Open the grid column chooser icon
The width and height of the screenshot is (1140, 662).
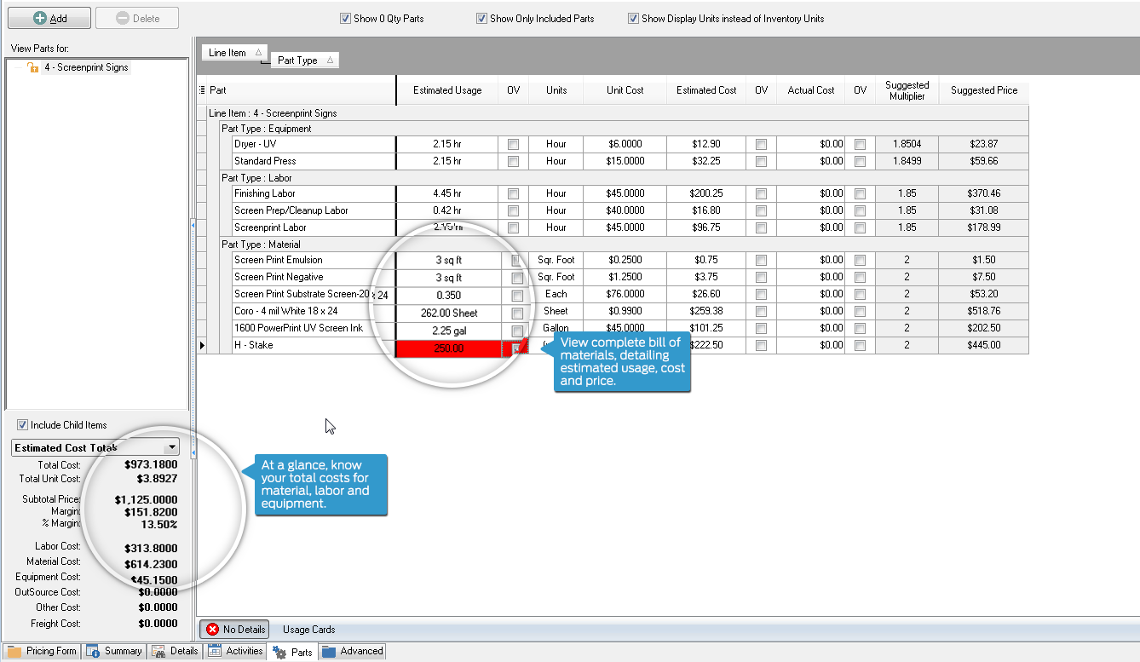click(202, 90)
